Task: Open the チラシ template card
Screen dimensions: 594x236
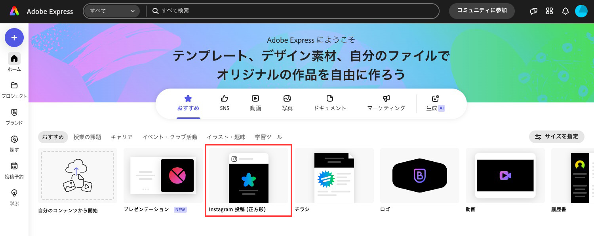Action: point(334,181)
